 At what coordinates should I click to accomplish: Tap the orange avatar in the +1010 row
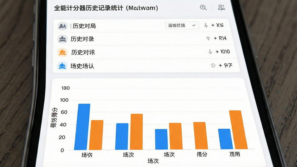[62, 52]
